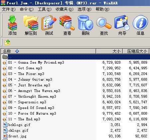Open the View (查看) tool icon
Screen dimensions: 150x140
pos(67,23)
